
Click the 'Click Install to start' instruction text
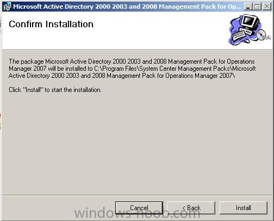point(55,90)
